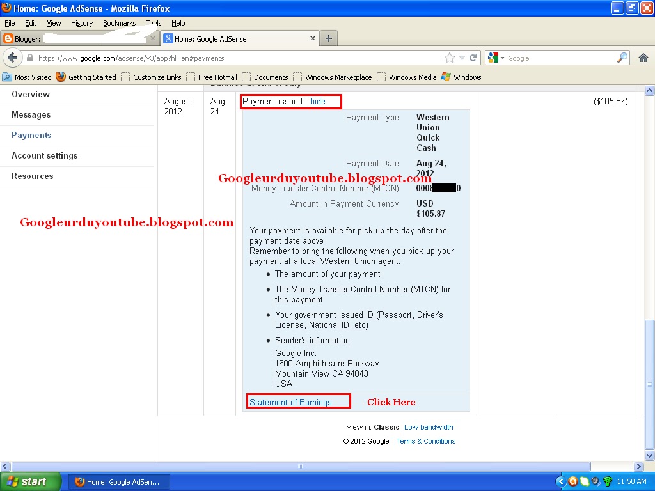Click the ($105.87) amount in the payments row
Image resolution: width=655 pixels, height=491 pixels.
coord(610,102)
